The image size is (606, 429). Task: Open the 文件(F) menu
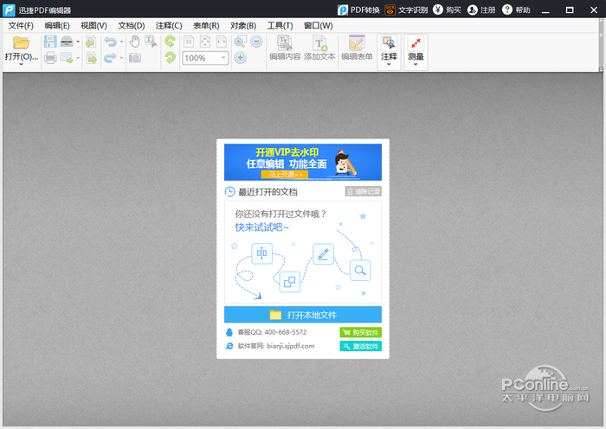coord(21,26)
